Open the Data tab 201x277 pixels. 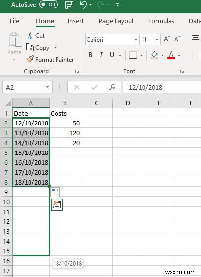pos(195,21)
